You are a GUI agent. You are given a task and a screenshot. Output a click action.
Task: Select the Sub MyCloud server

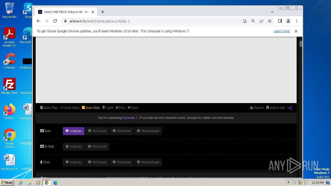(x=97, y=131)
